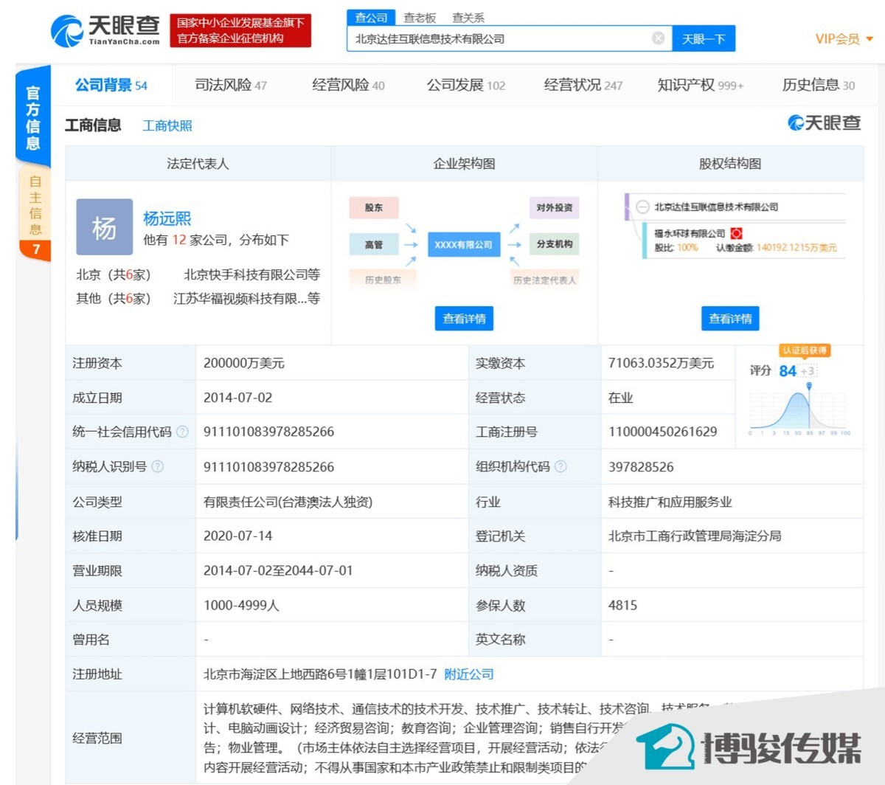Click the 登记机关 value 北京市工商行政管理局海淀分局
Image resolution: width=885 pixels, height=785 pixels.
tap(695, 536)
